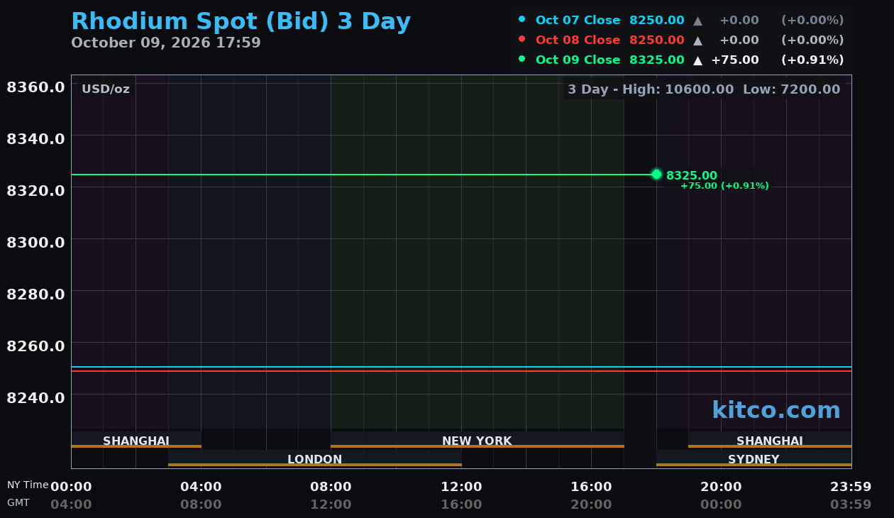Click the up arrow in Oct 07 row
This screenshot has height=518, width=894.
[697, 21]
